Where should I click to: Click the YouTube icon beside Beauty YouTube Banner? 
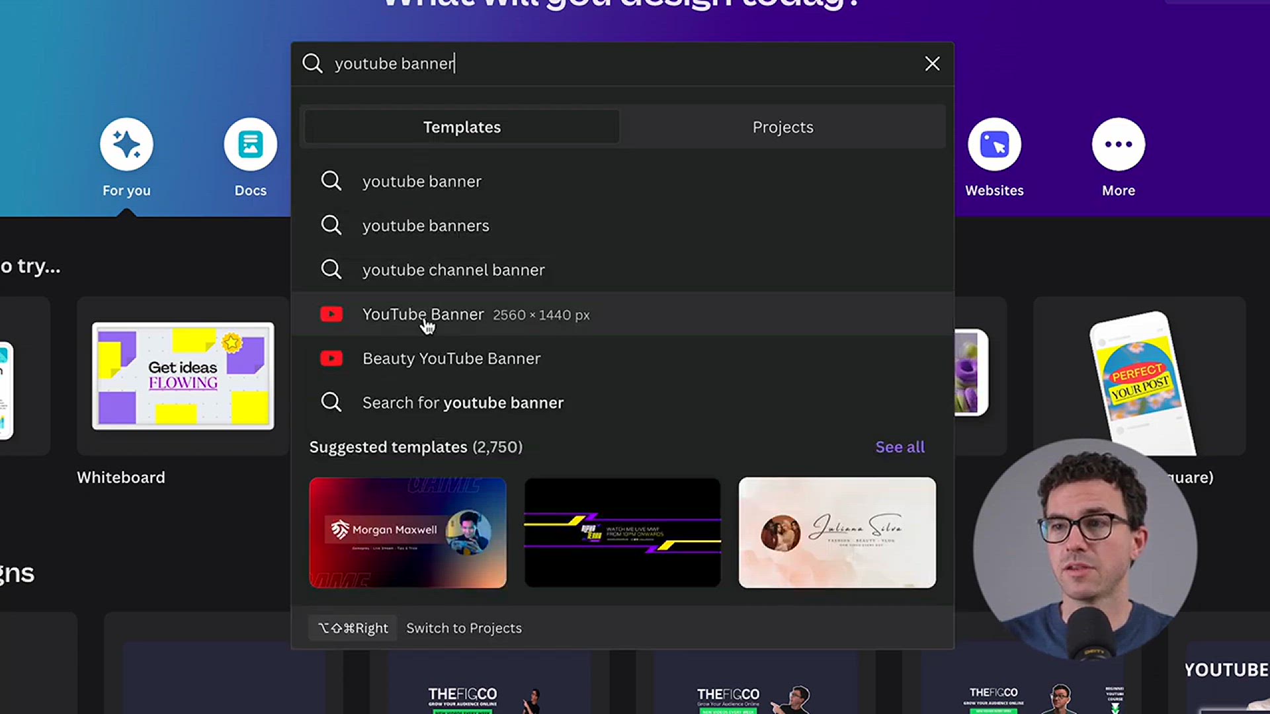point(331,358)
